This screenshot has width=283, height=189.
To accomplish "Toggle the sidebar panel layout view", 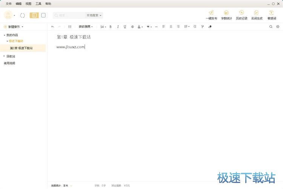I will tap(34, 15).
